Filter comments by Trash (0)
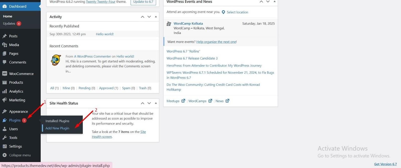Image resolution: width=401 pixels, height=168 pixels. tap(145, 88)
